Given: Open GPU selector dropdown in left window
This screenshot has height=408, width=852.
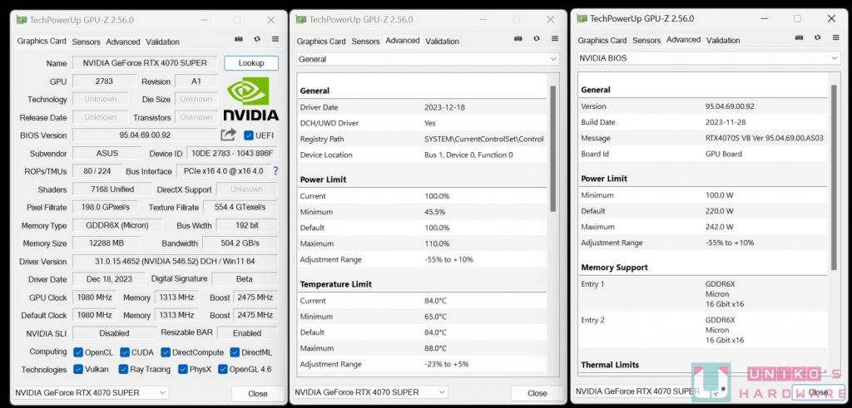Looking at the screenshot, I should coord(91,392).
